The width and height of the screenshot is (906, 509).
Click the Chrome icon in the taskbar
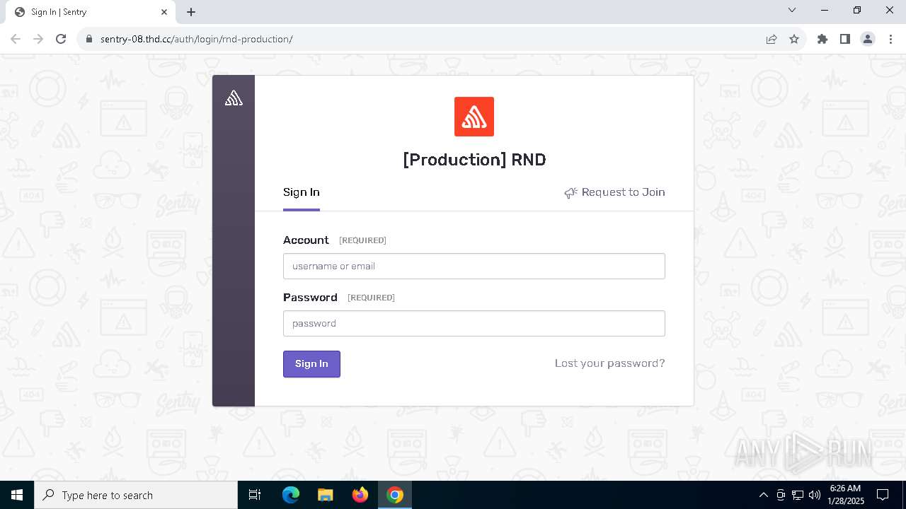tap(395, 495)
